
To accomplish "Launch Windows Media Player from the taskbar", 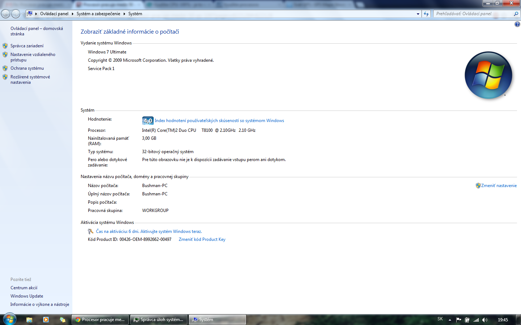I will 46,320.
